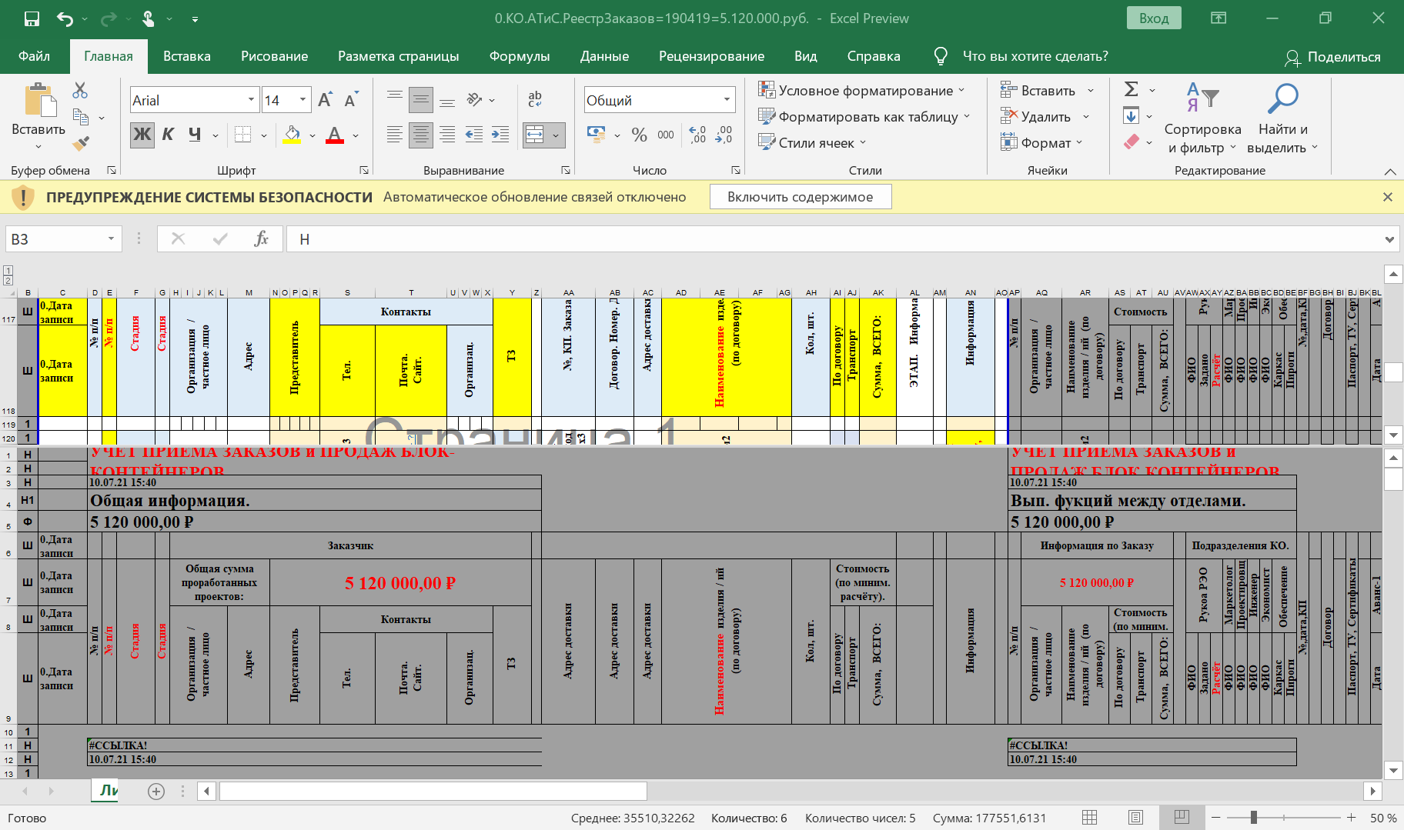The width and height of the screenshot is (1404, 830).
Task: Open the Файл tab
Action: 34,56
